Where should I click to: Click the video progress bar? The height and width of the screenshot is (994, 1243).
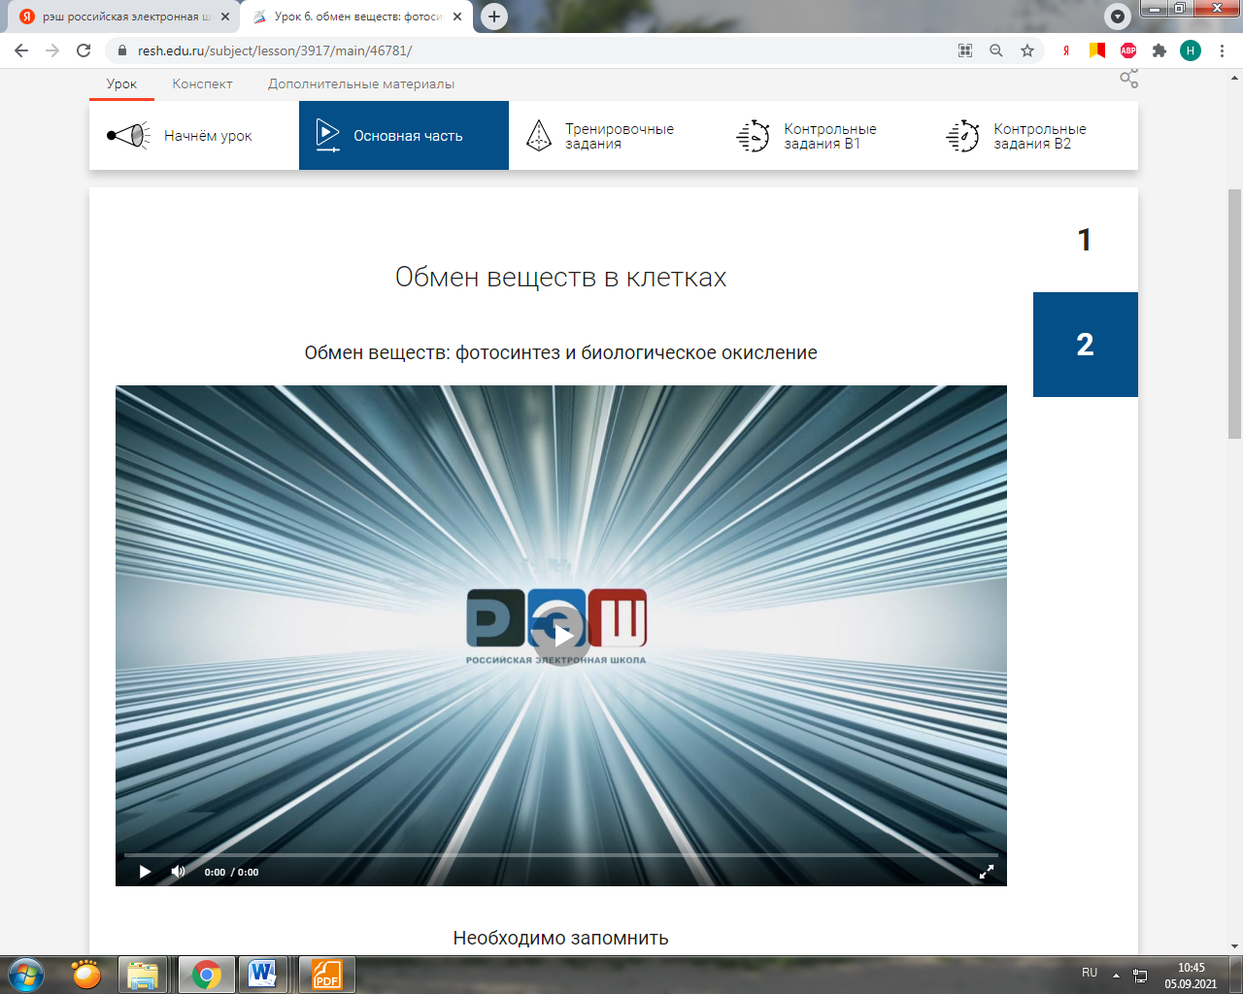pyautogui.click(x=561, y=855)
